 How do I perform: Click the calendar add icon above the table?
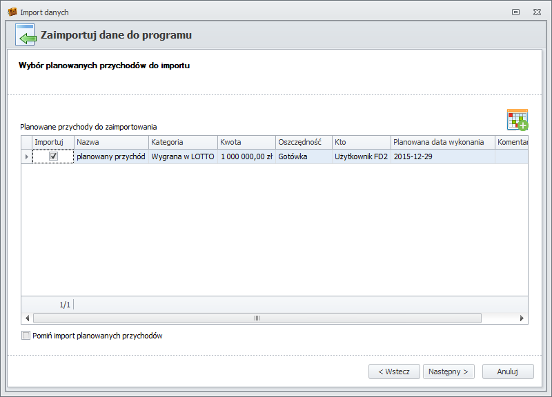coord(517,119)
